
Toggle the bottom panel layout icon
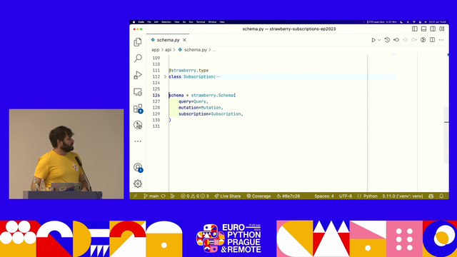pyautogui.click(x=423, y=29)
